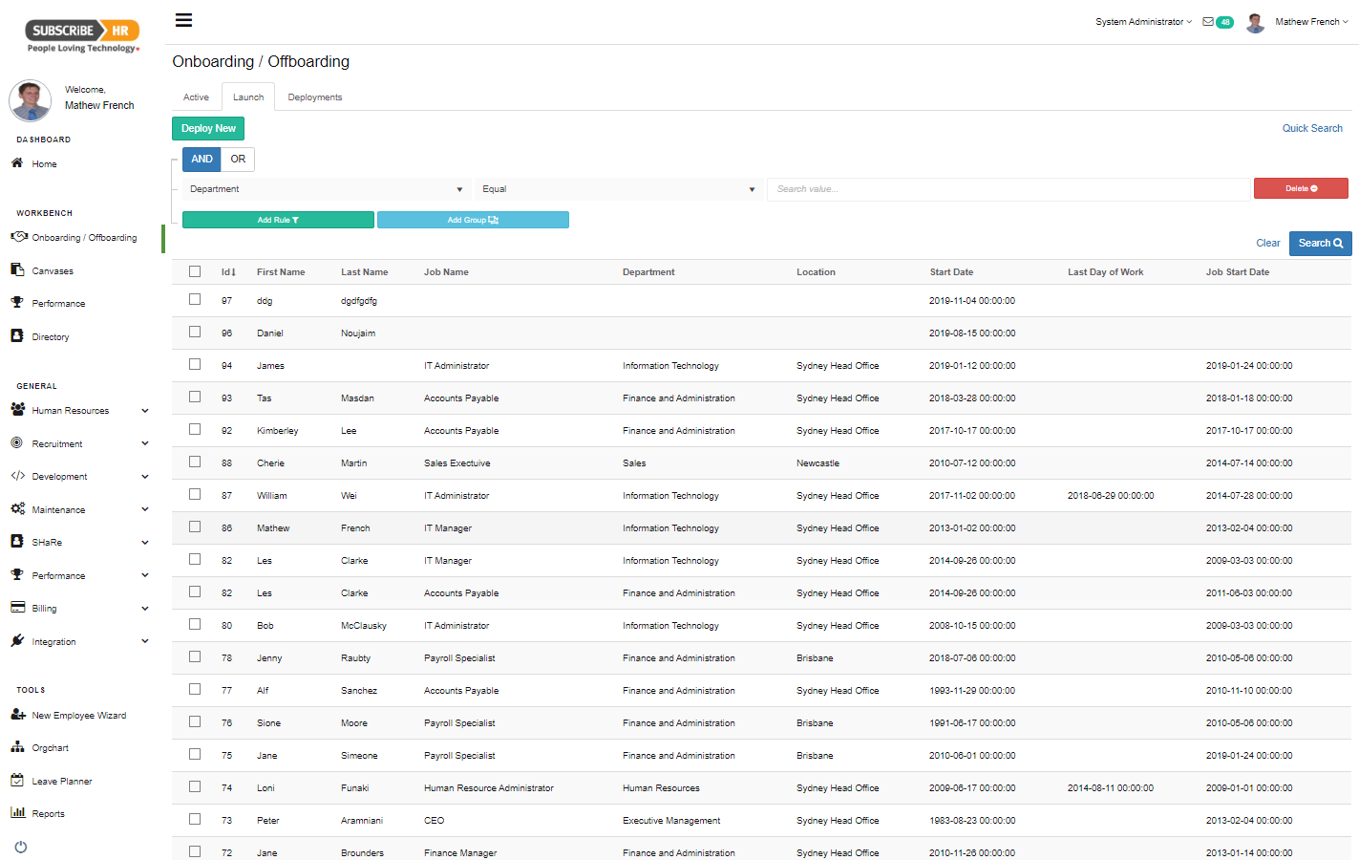The height and width of the screenshot is (860, 1359).
Task: Check the checkbox for row id 97
Action: (x=195, y=300)
